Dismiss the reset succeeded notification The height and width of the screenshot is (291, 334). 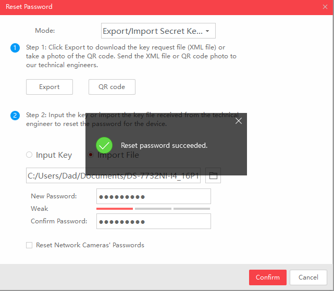coord(238,121)
